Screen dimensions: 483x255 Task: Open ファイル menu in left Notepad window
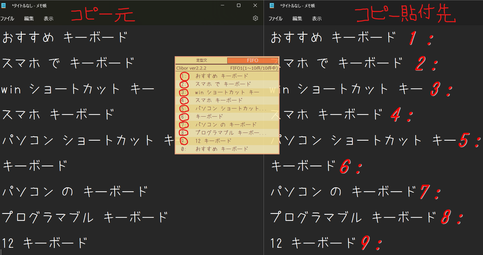pyautogui.click(x=7, y=19)
